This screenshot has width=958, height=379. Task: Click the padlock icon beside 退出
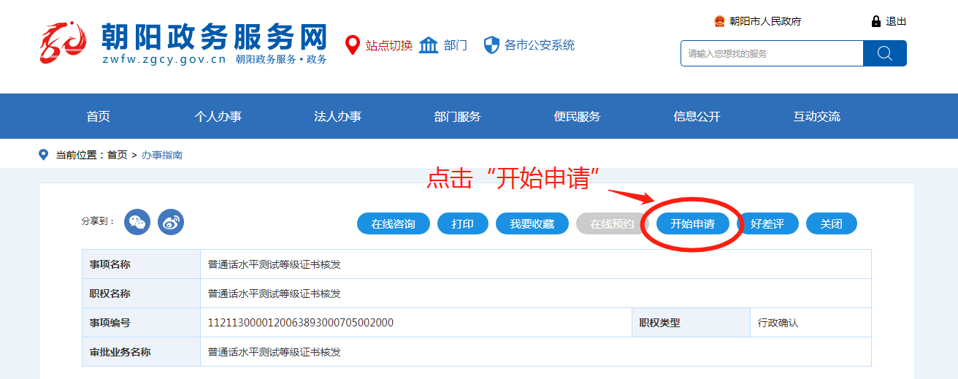click(876, 22)
